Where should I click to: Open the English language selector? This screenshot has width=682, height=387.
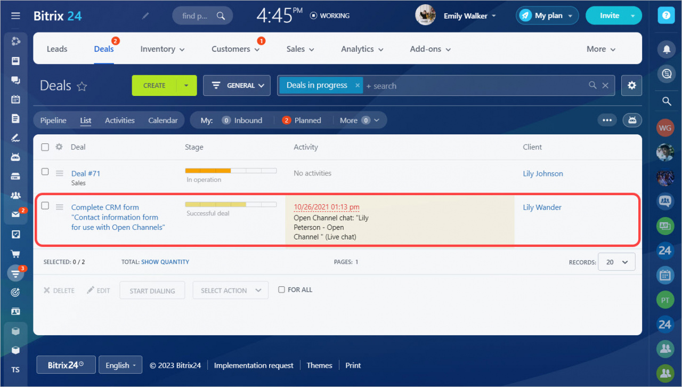120,365
